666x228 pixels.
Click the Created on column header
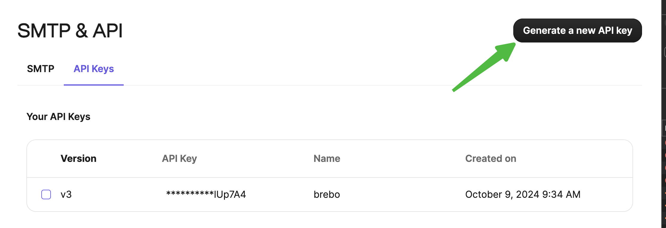(491, 159)
